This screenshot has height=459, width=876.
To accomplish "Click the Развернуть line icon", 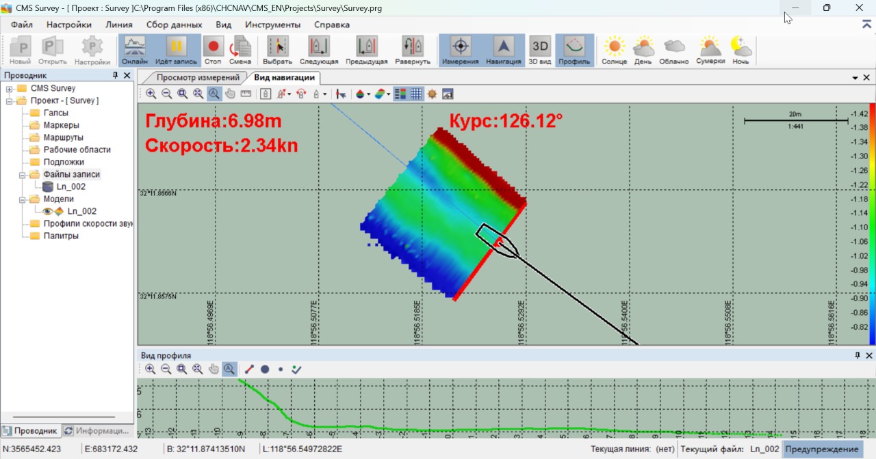I will [x=413, y=50].
